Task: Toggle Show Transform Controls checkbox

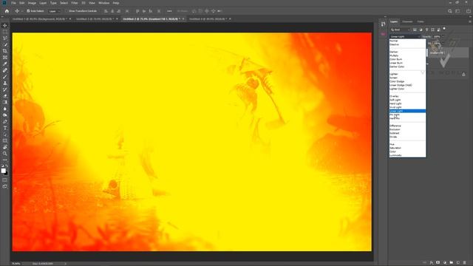Action: tap(67, 11)
